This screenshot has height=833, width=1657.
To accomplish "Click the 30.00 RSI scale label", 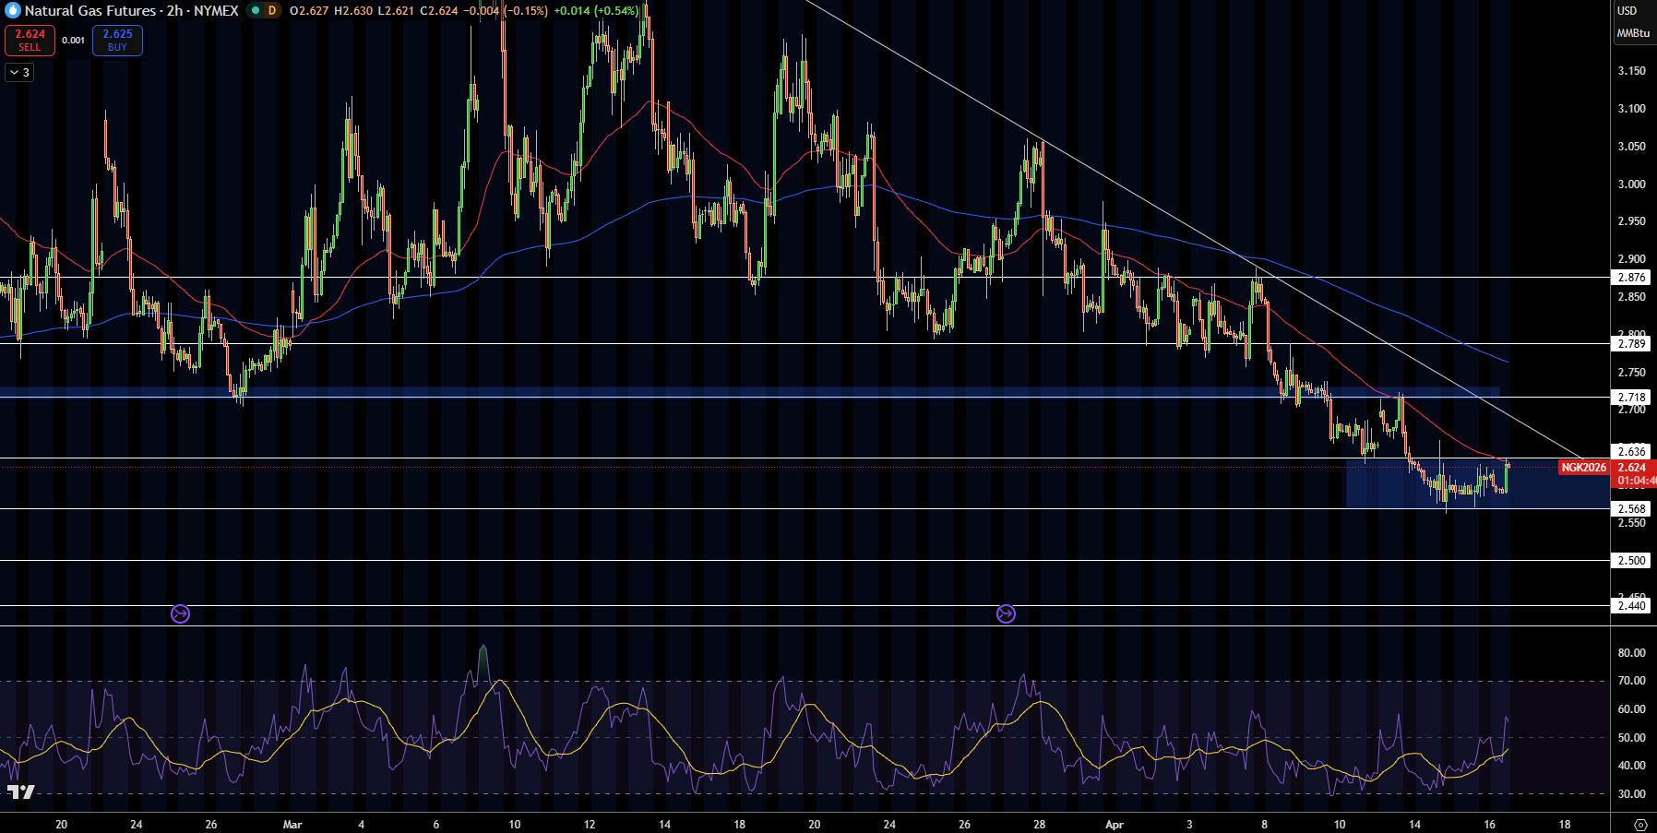I will 1631,794.
